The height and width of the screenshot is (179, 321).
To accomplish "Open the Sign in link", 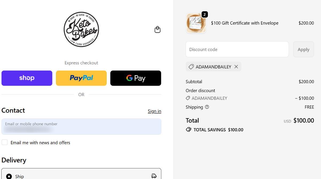I will pyautogui.click(x=154, y=111).
